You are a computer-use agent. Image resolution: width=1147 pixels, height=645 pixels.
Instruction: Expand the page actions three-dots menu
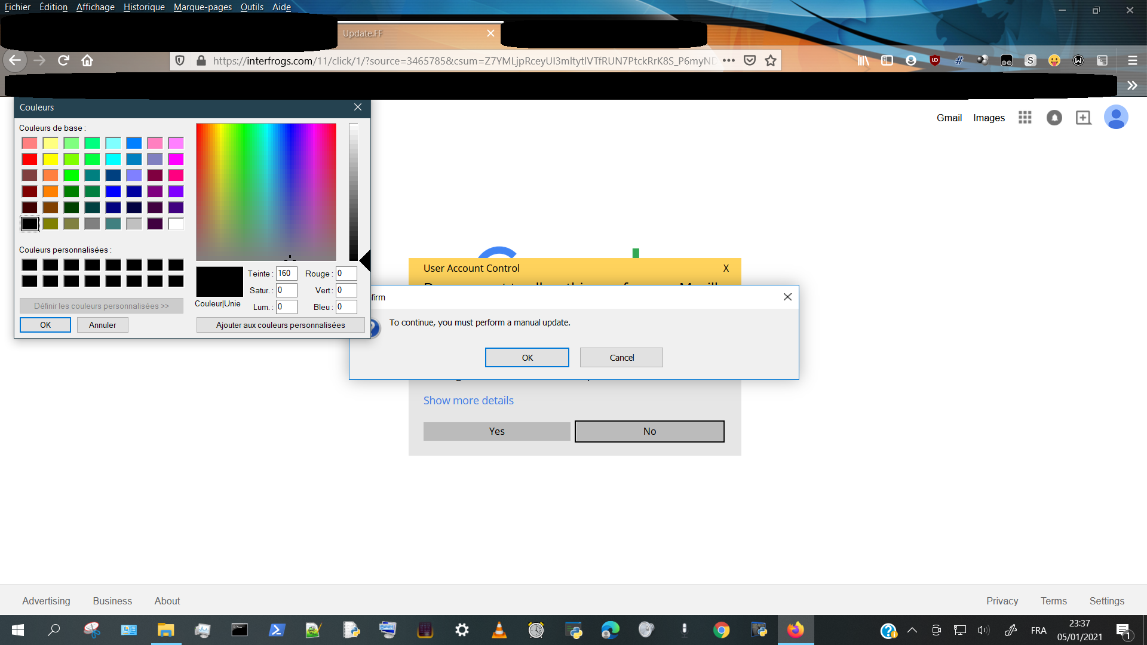(x=729, y=60)
